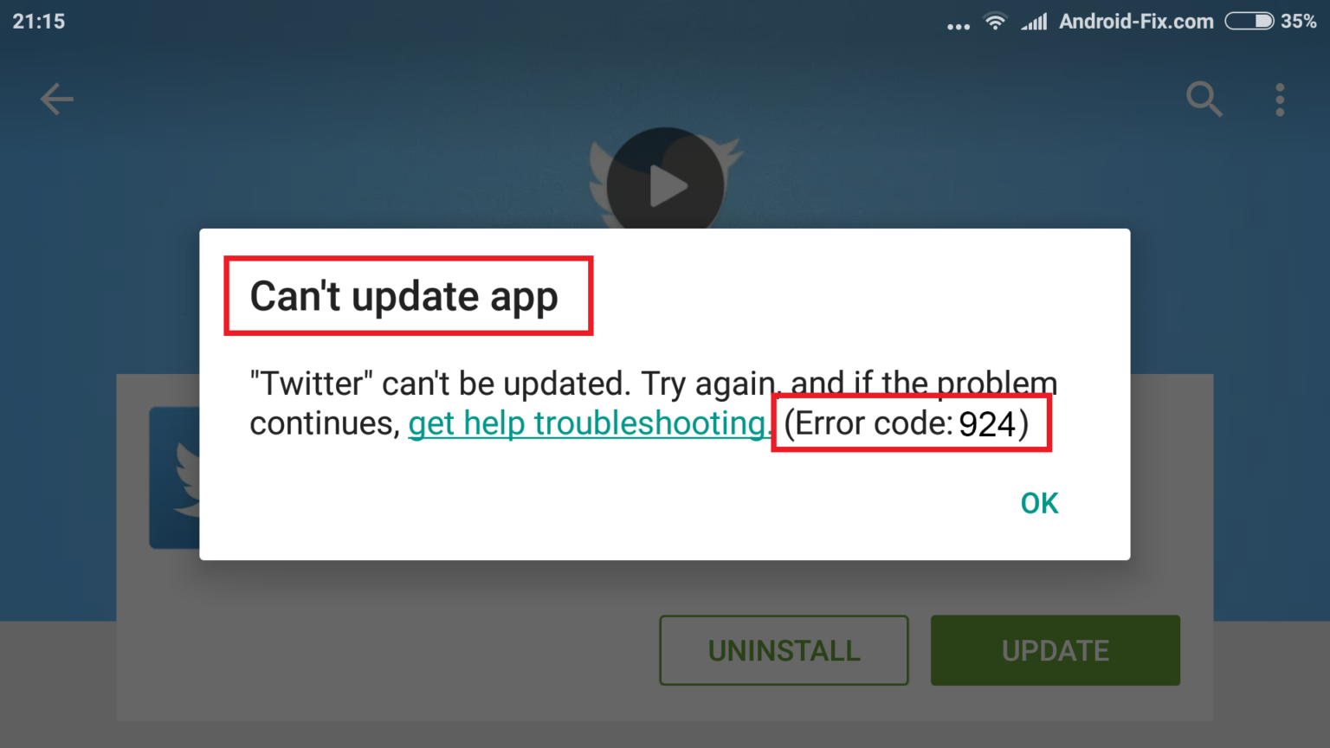Open the three-dot overflow menu
Viewport: 1330px width, 748px height.
(x=1280, y=100)
